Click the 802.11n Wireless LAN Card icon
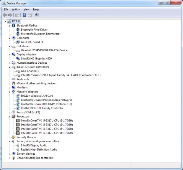This screenshot has height=170, width=183. pyautogui.click(x=18, y=96)
